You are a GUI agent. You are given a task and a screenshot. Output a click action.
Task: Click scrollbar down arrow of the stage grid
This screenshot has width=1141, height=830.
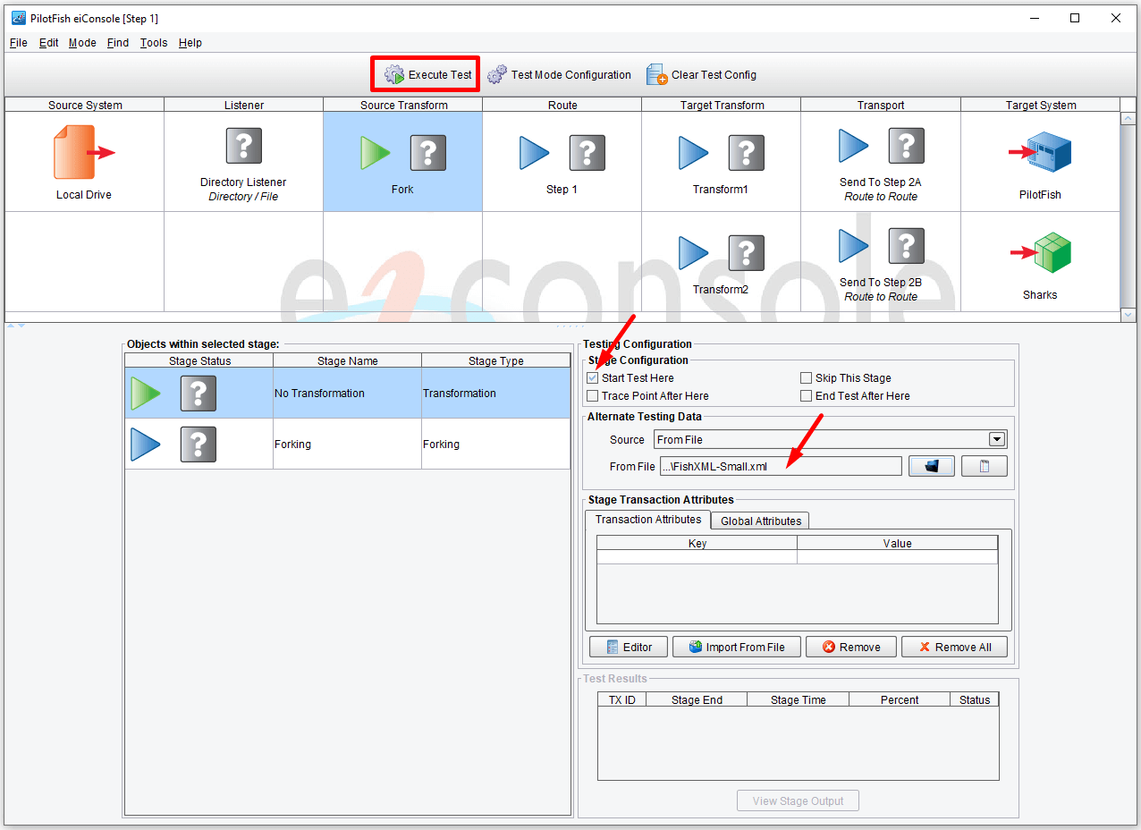tap(1128, 315)
